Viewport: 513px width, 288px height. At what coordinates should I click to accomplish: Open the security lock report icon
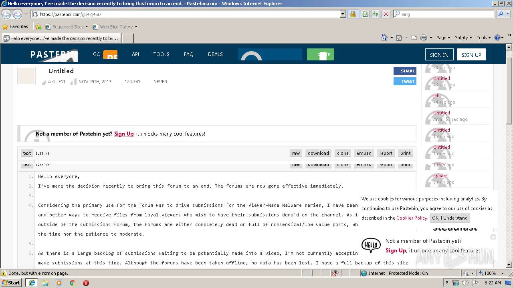353,14
